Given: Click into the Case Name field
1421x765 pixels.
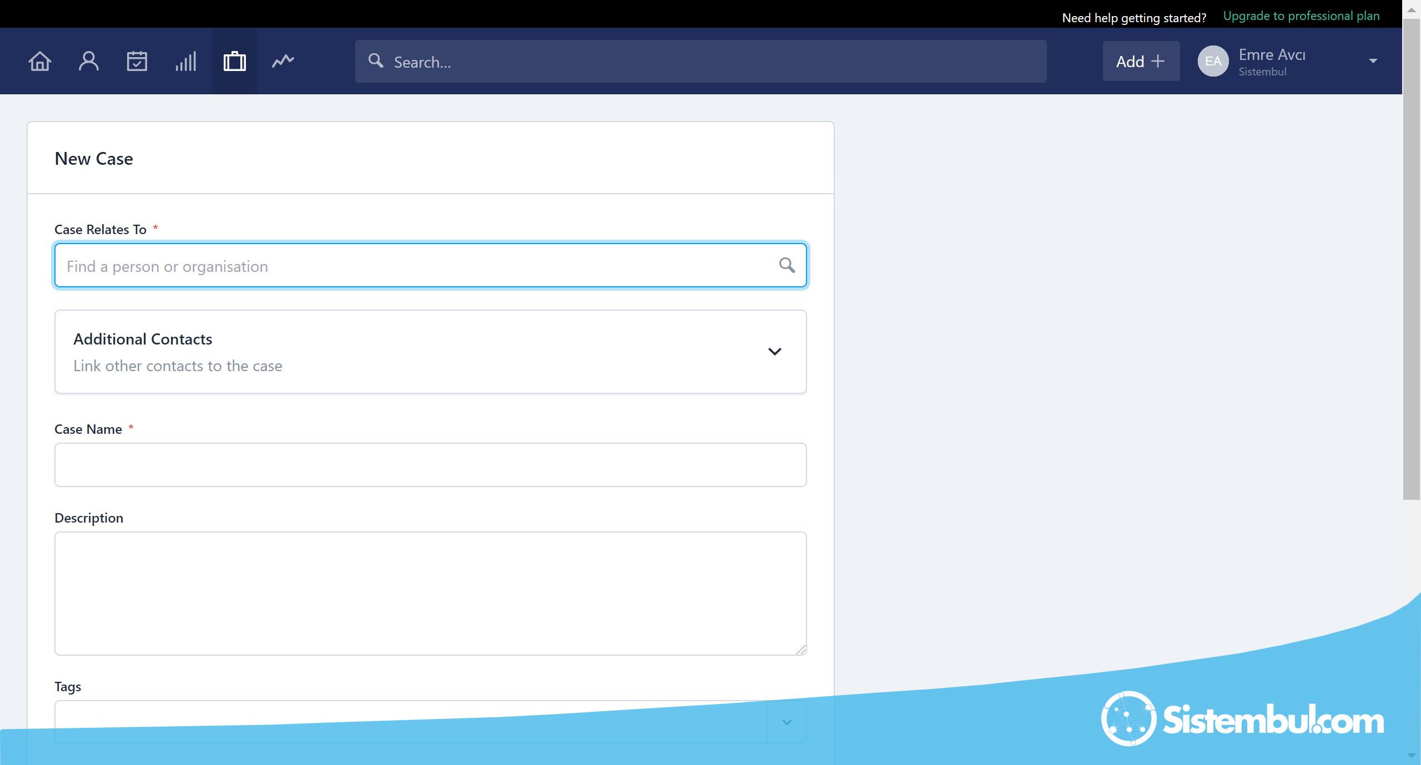Looking at the screenshot, I should click(430, 465).
